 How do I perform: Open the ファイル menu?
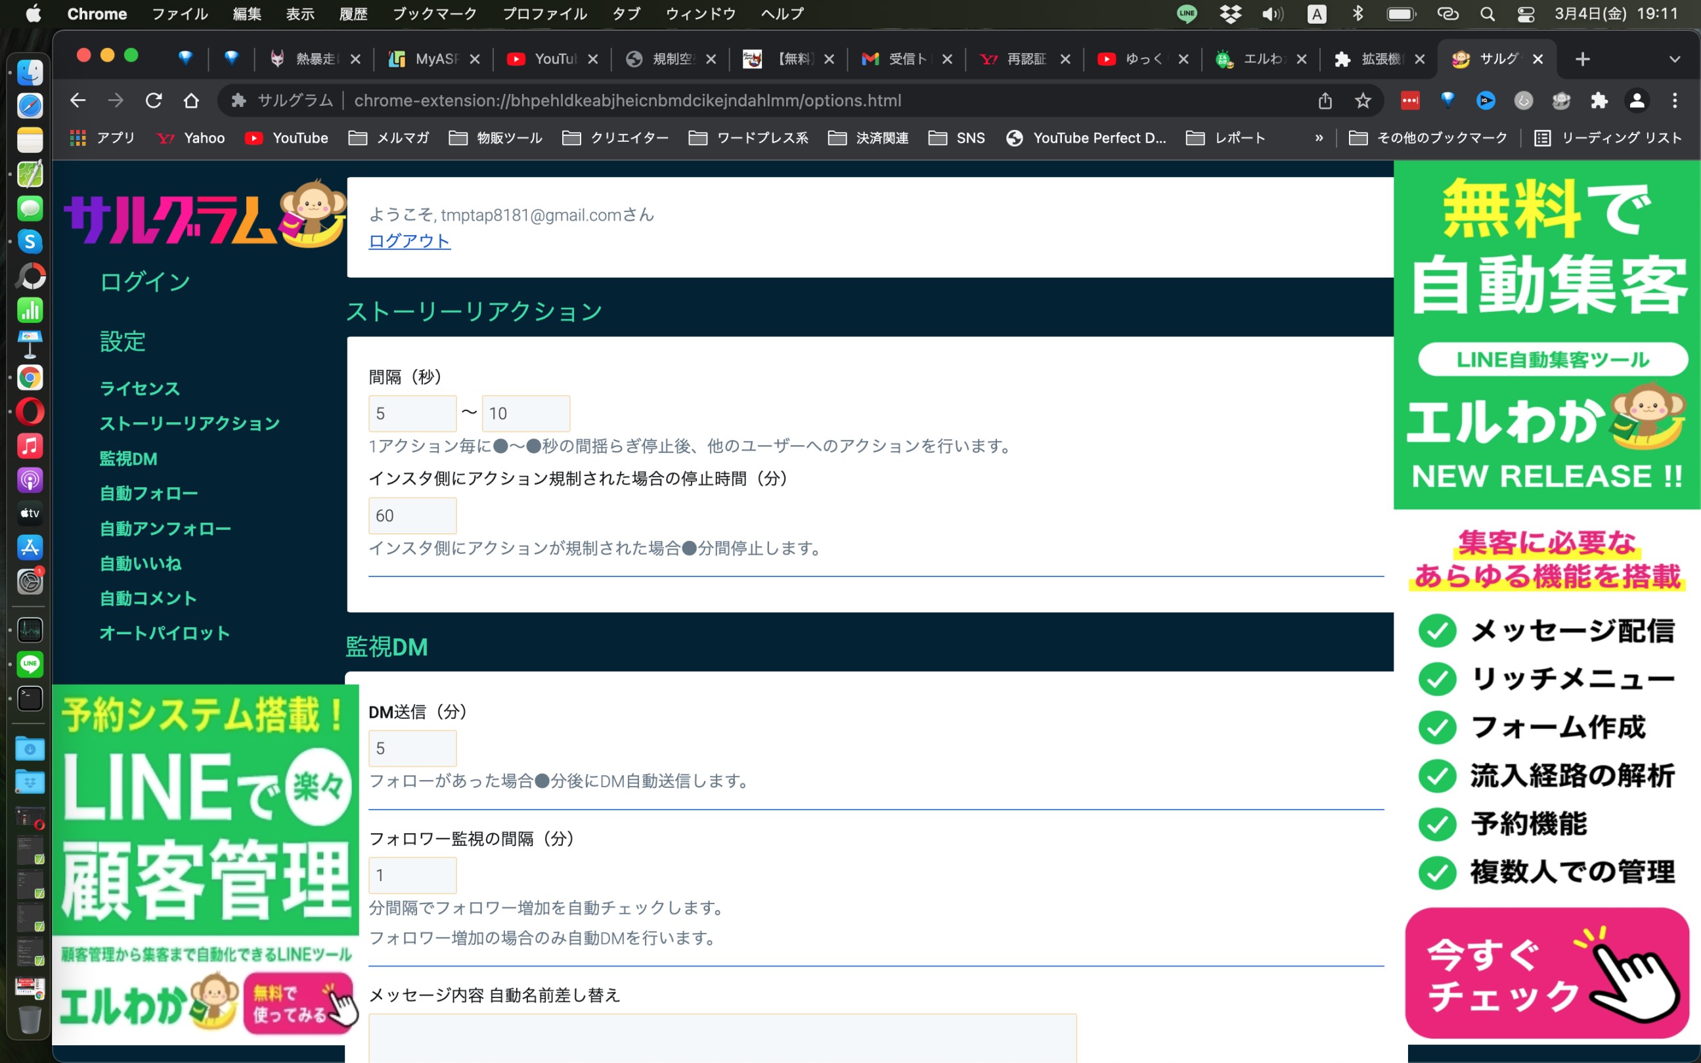[x=180, y=13]
